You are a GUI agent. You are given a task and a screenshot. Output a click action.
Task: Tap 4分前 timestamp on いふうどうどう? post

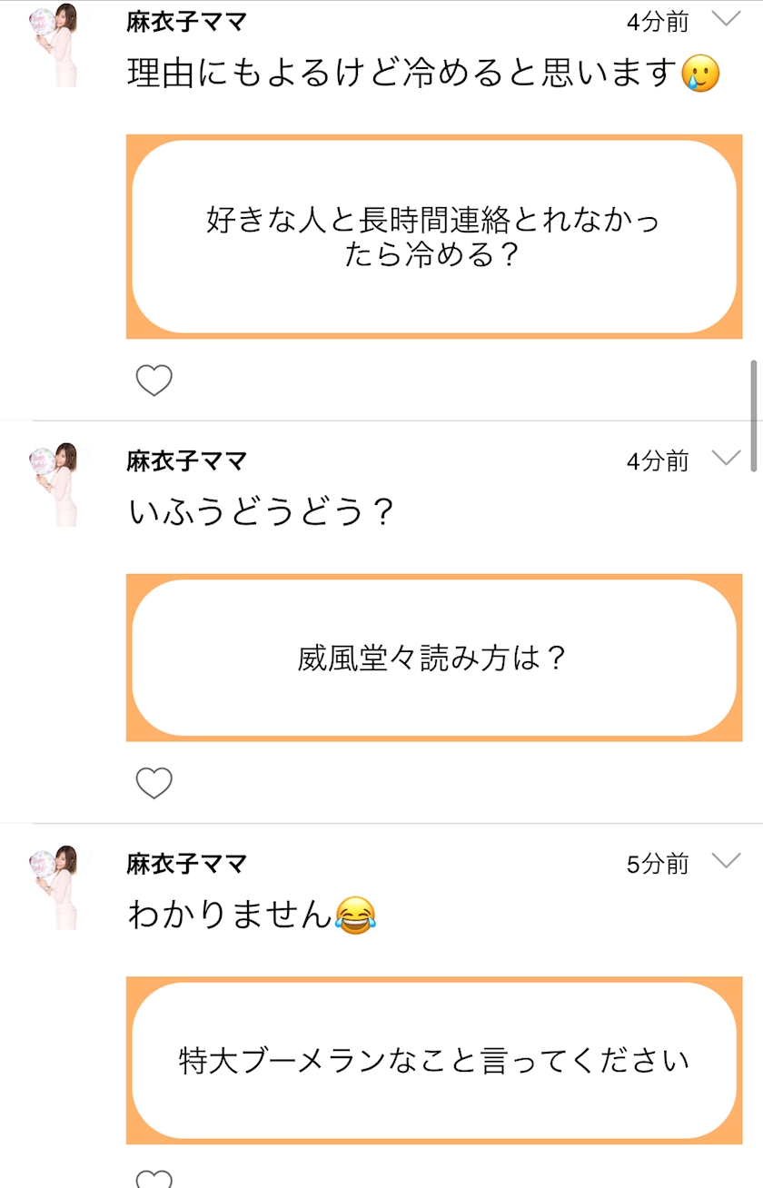(x=658, y=461)
